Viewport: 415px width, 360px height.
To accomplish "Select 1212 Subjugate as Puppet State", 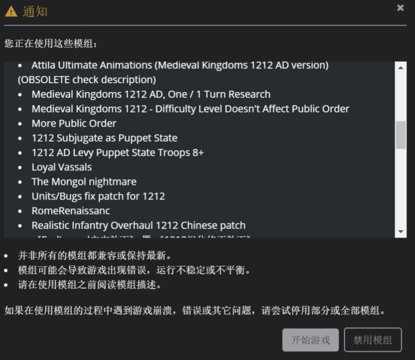I will [104, 138].
